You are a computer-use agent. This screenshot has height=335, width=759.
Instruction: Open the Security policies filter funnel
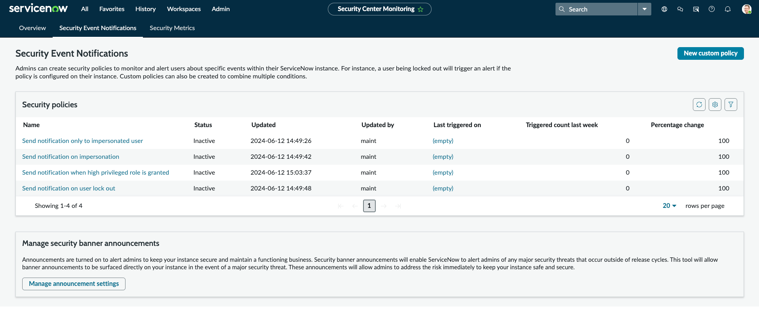[731, 105]
